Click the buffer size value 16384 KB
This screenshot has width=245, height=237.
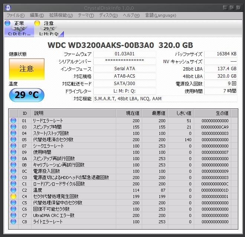(221, 54)
